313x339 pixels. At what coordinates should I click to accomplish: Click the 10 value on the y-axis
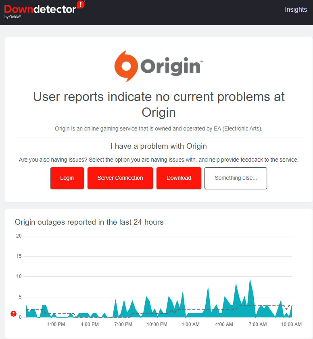(19, 276)
